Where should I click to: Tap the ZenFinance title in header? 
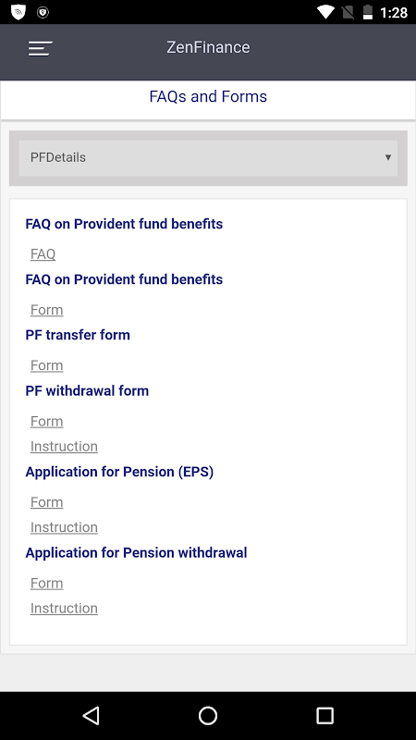click(208, 47)
